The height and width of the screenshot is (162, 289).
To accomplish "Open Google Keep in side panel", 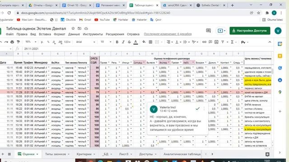I will pos(280,56).
